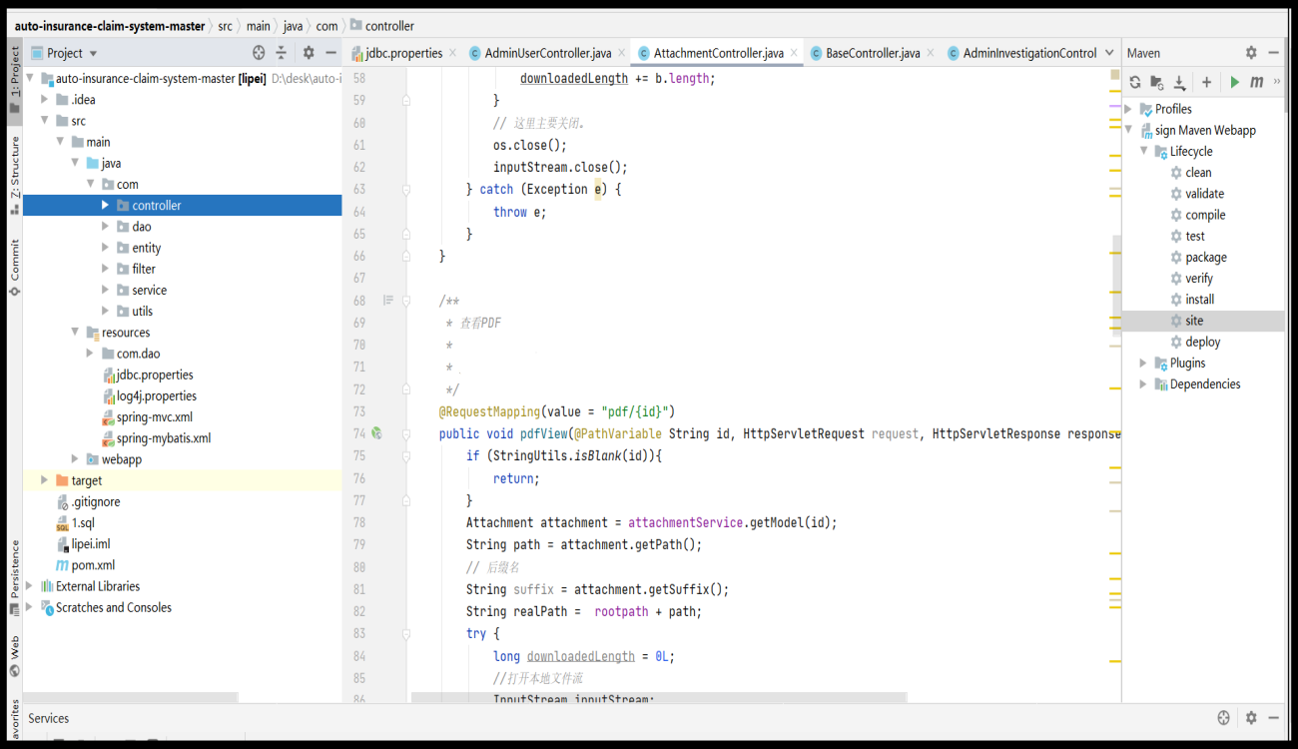Click the Maven reload all projects icon
This screenshot has height=749, width=1298.
(x=1134, y=82)
